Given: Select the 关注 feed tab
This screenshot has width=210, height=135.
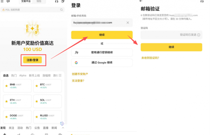Looking at the screenshot, I should [12, 128].
